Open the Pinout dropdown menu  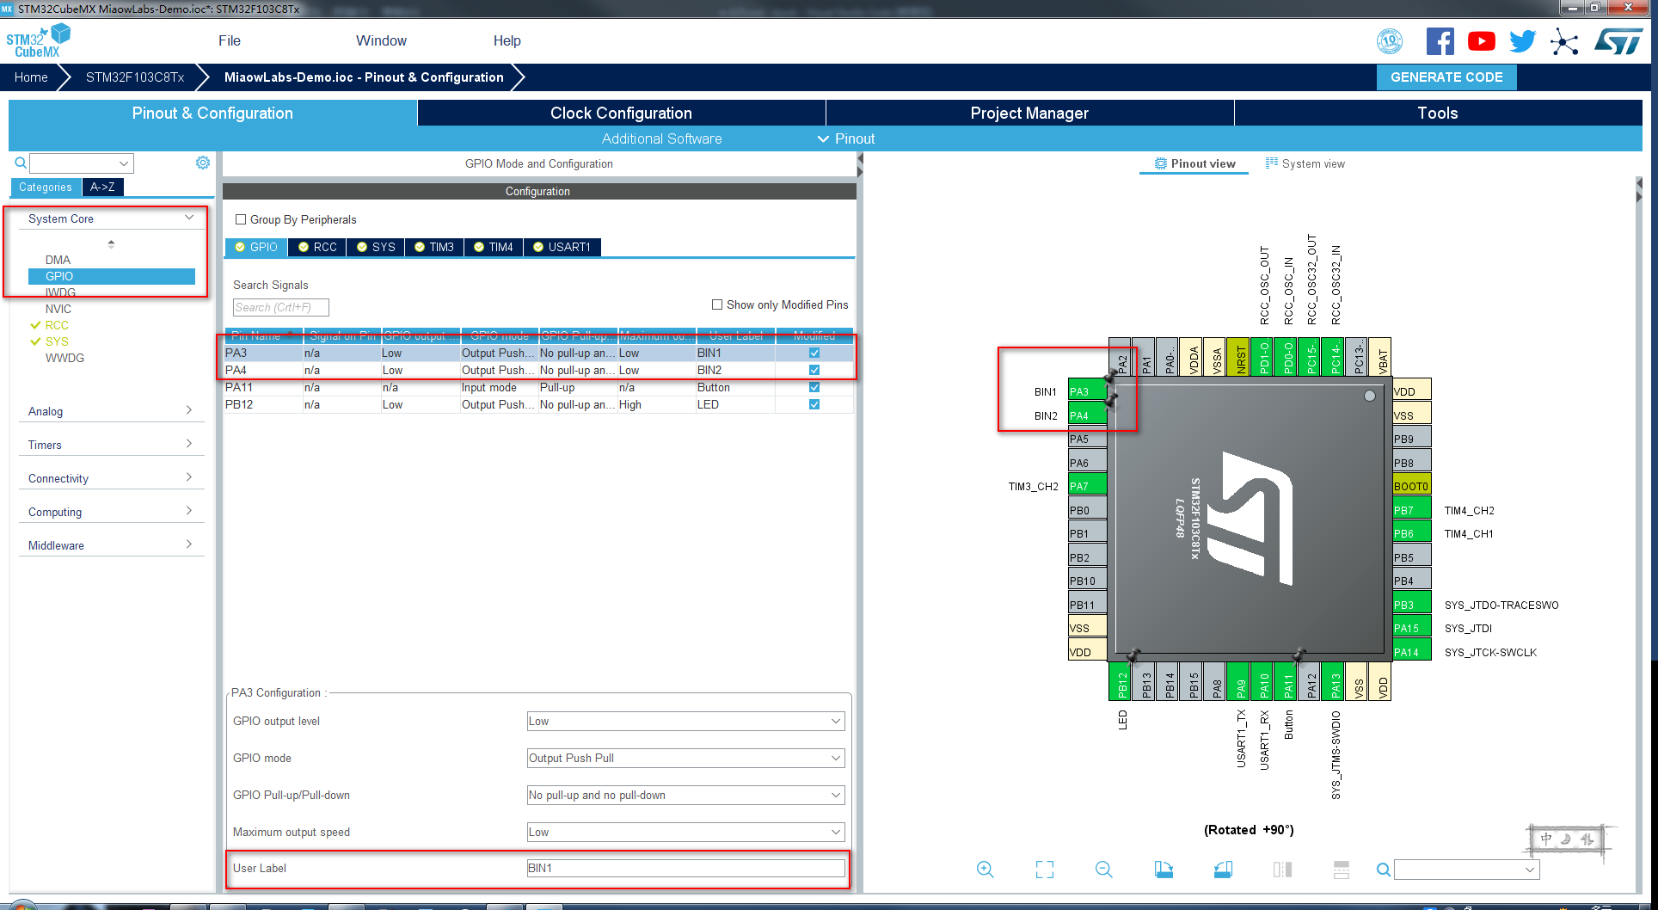click(x=846, y=138)
